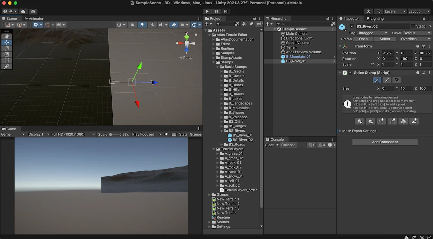Click the add node button in Spline Stamp

[x=360, y=121]
